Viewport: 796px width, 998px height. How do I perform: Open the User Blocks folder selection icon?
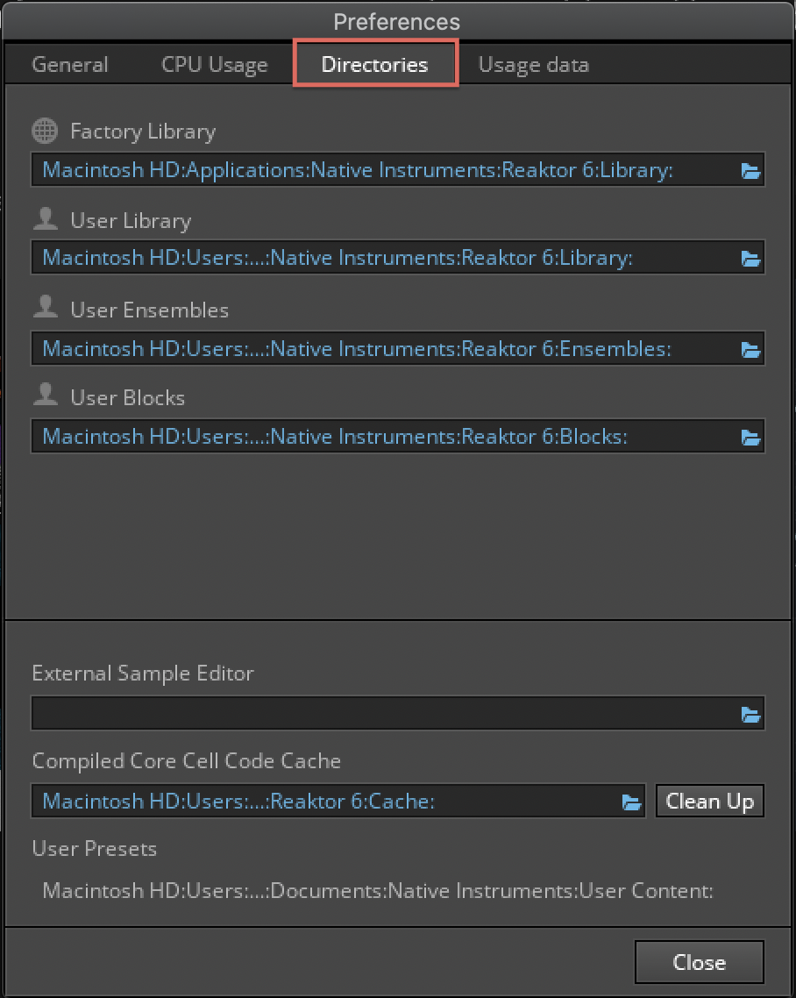tap(750, 437)
